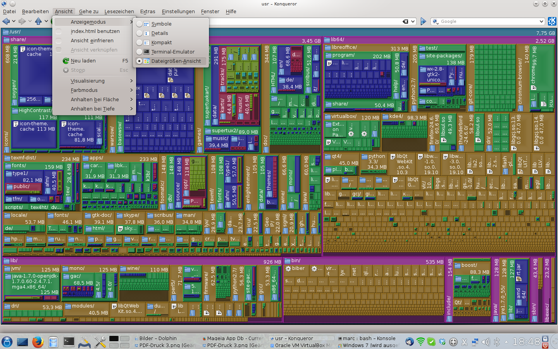This screenshot has width=558, height=349.
Task: Select Dateigrößen-Ansicht radio button
Action: [139, 61]
